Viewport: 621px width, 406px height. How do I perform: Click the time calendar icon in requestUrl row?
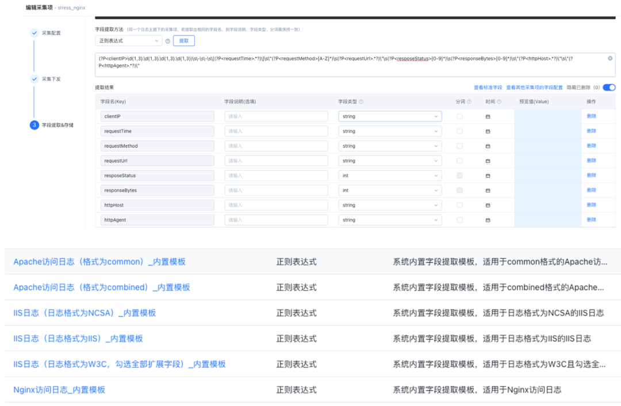(488, 161)
